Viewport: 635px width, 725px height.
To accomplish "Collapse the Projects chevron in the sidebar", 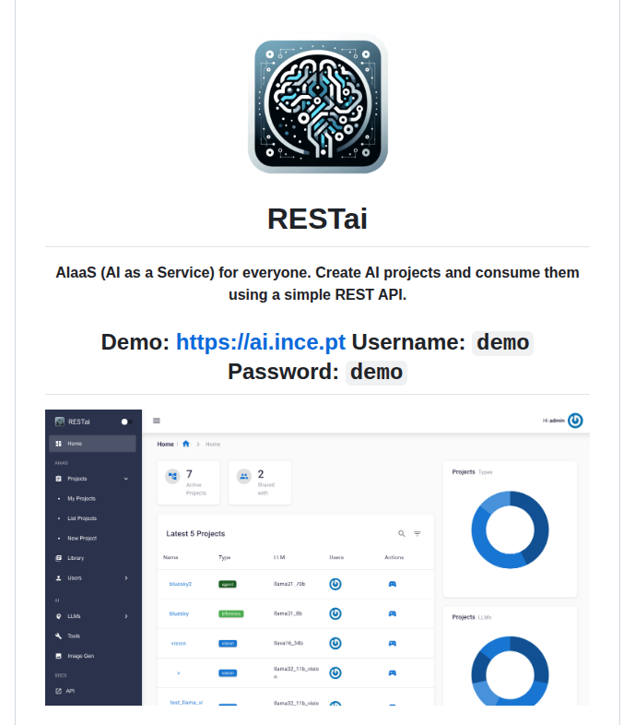I will tap(126, 479).
